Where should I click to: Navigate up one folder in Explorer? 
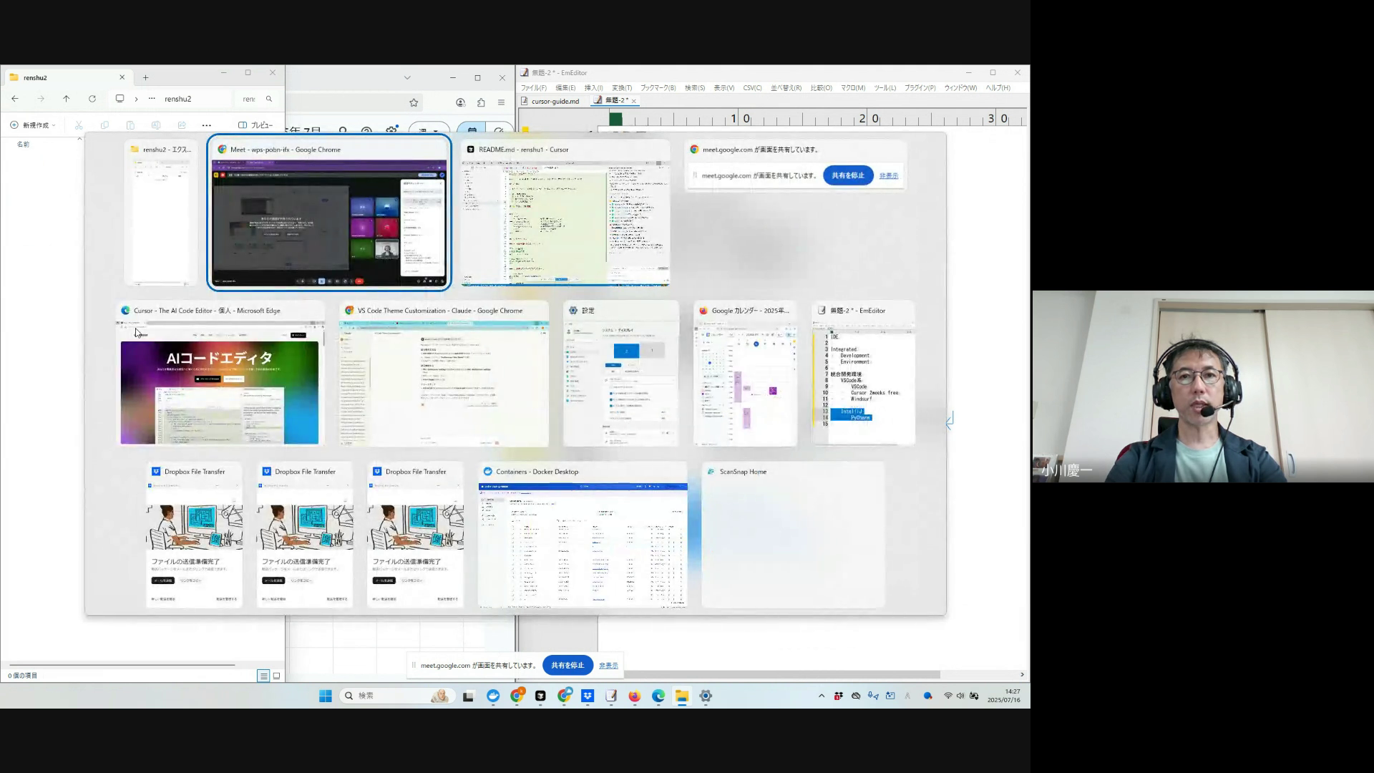click(67, 99)
